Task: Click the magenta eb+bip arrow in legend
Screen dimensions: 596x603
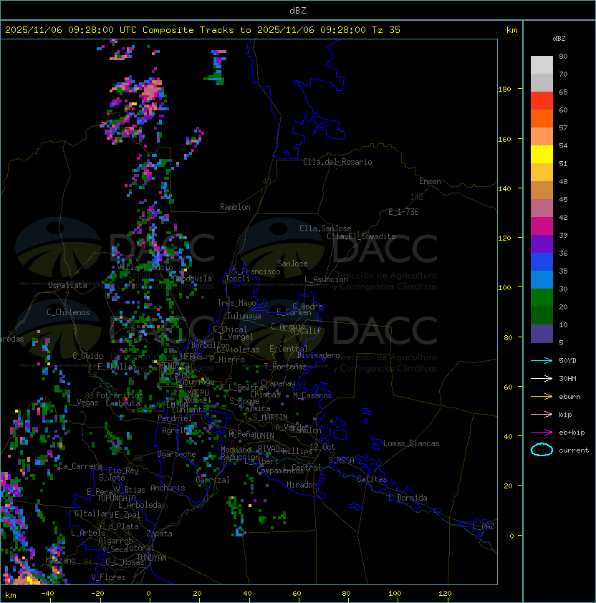Action: coord(542,433)
